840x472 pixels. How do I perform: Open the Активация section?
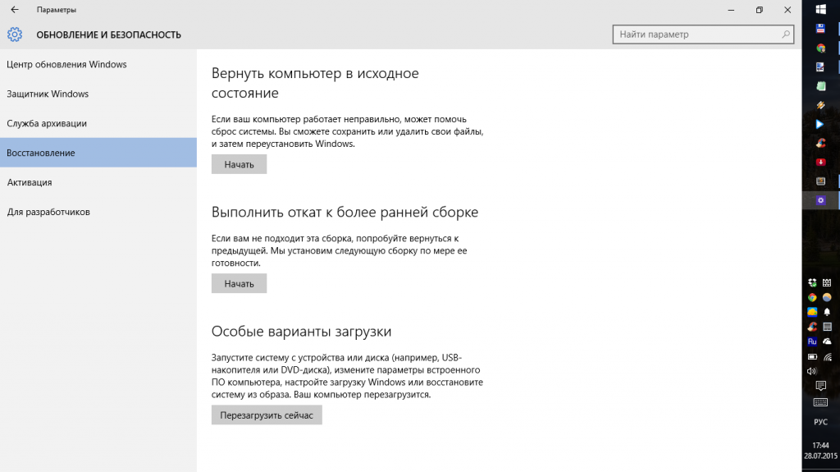(x=98, y=182)
